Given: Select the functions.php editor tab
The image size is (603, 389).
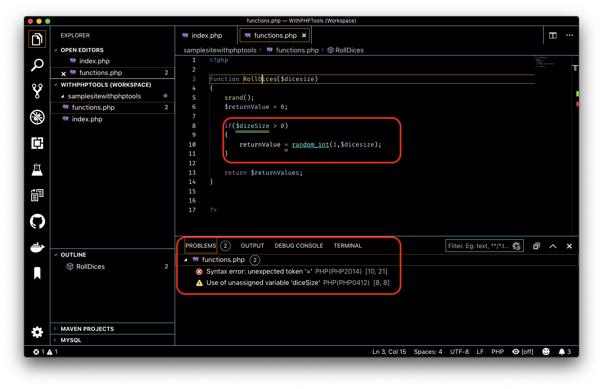Looking at the screenshot, I should (275, 36).
